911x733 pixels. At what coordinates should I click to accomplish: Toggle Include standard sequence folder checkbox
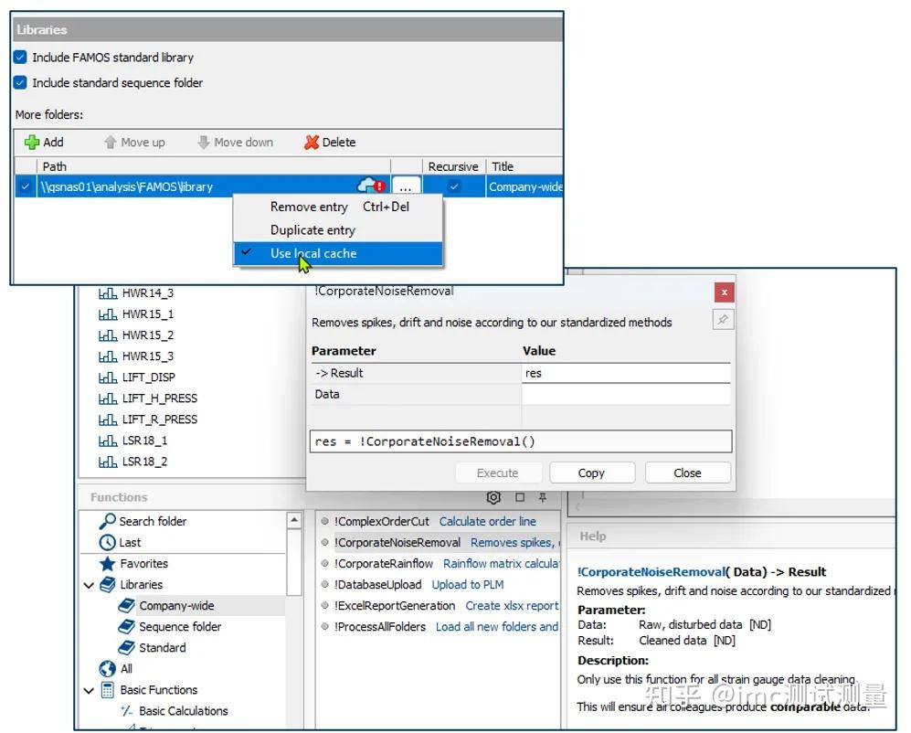pyautogui.click(x=20, y=82)
